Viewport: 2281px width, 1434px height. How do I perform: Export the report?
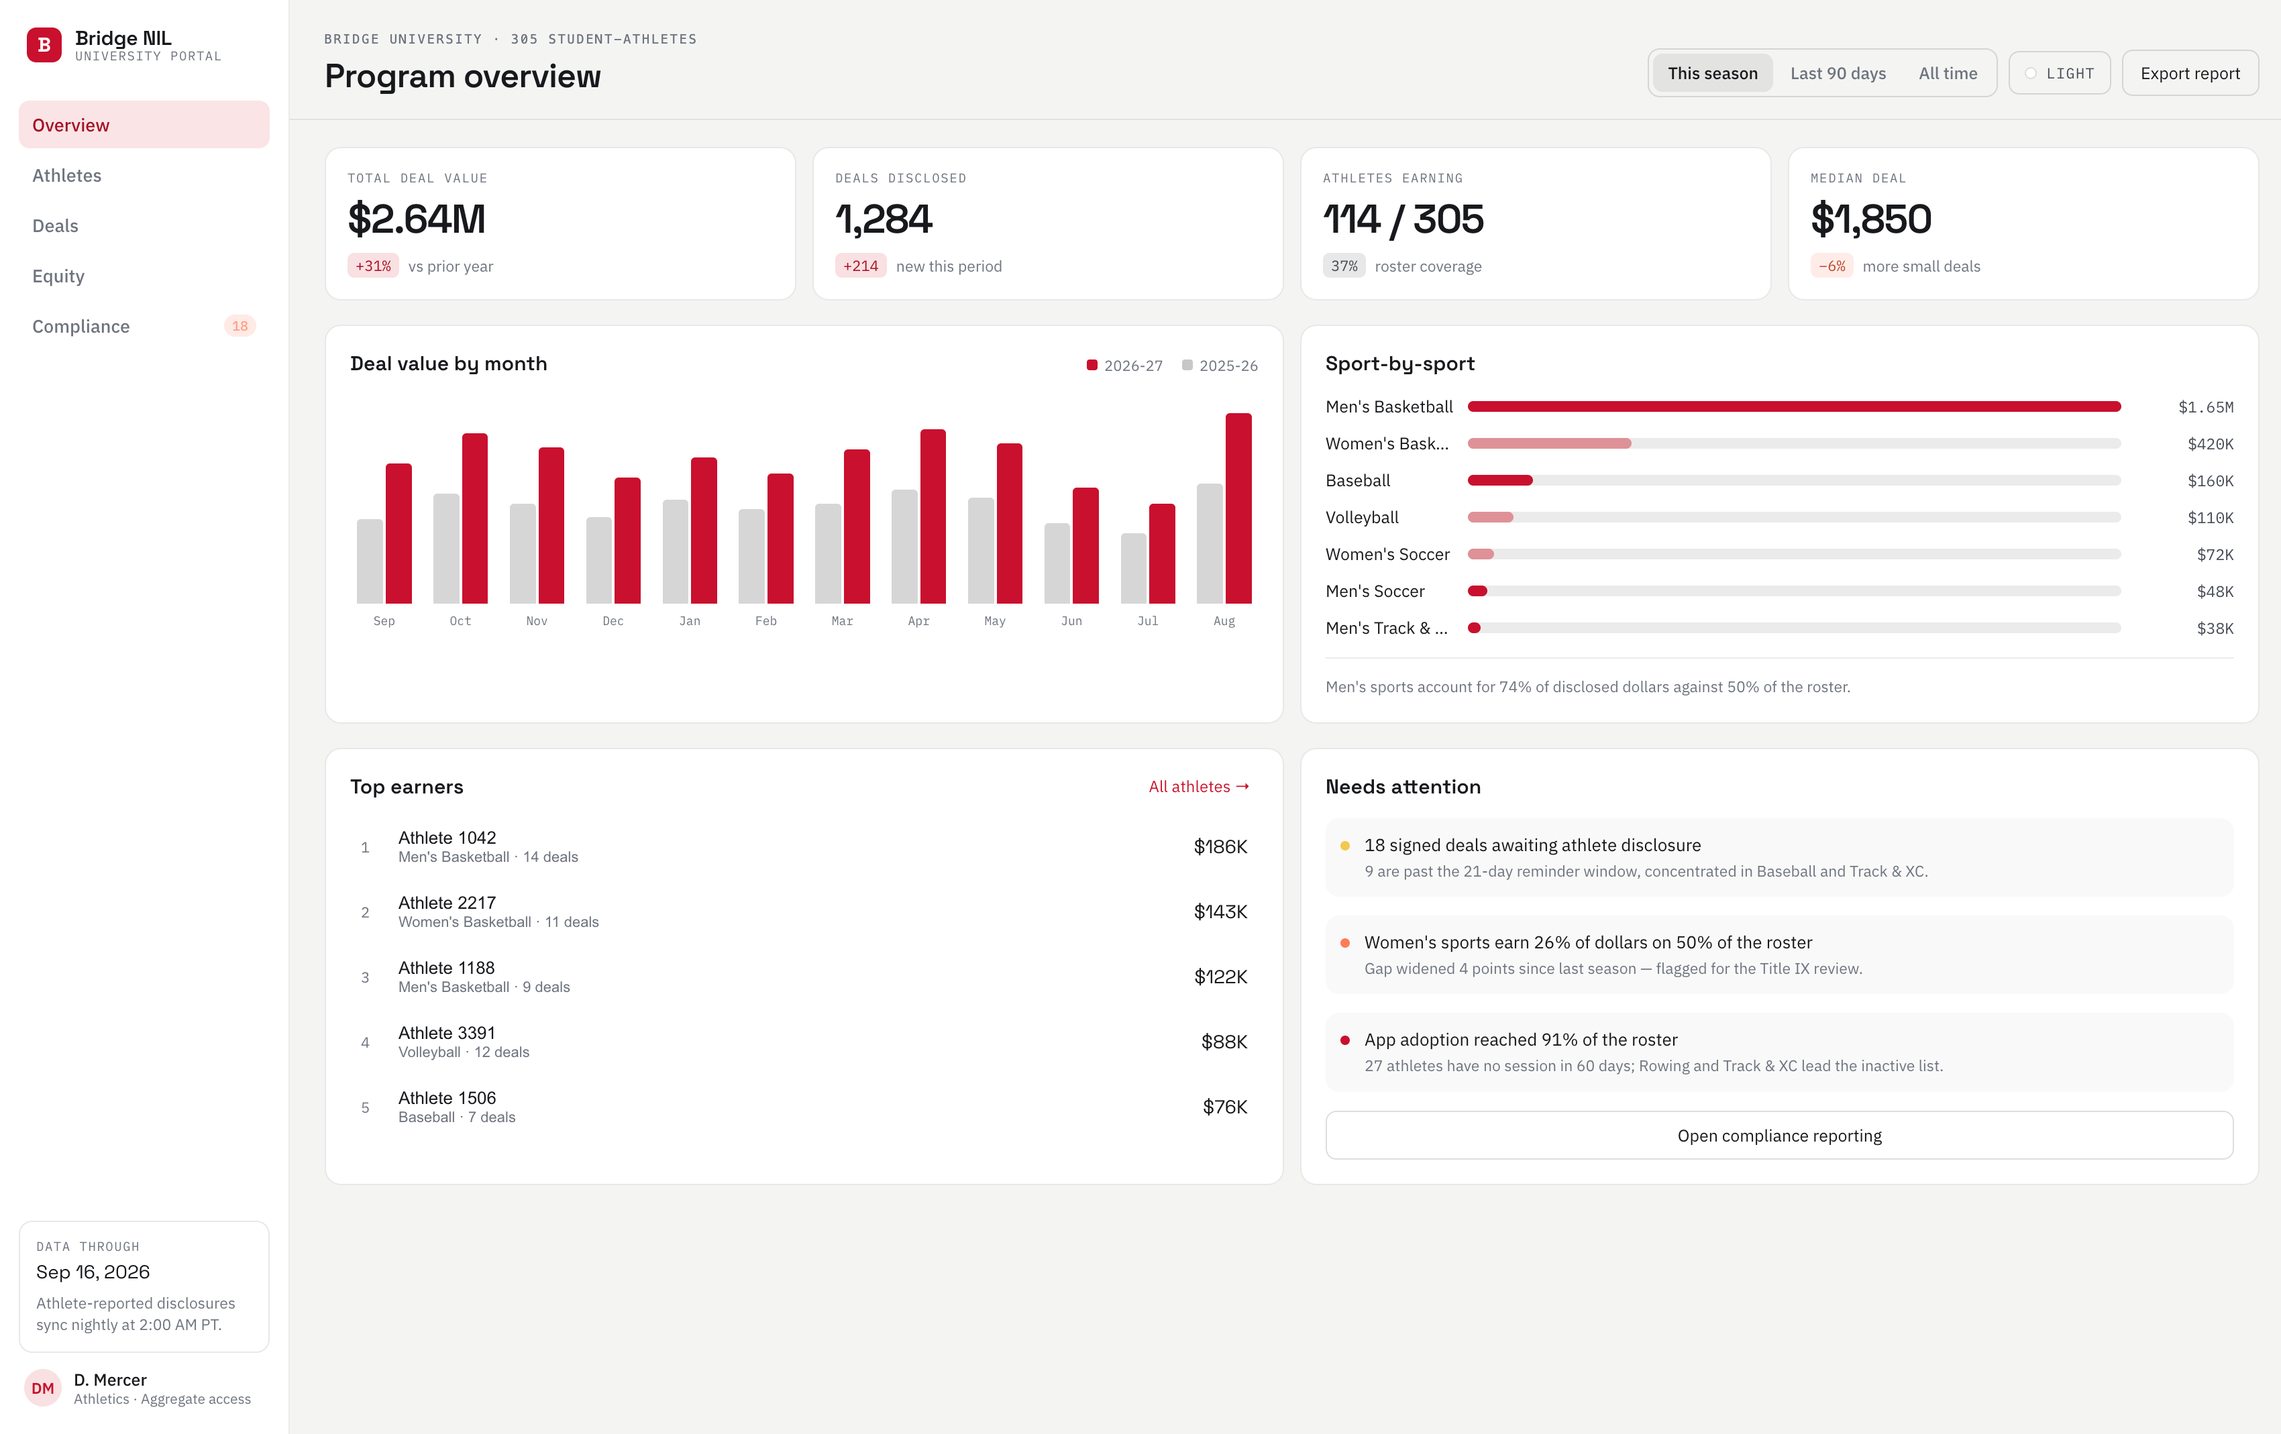2190,73
